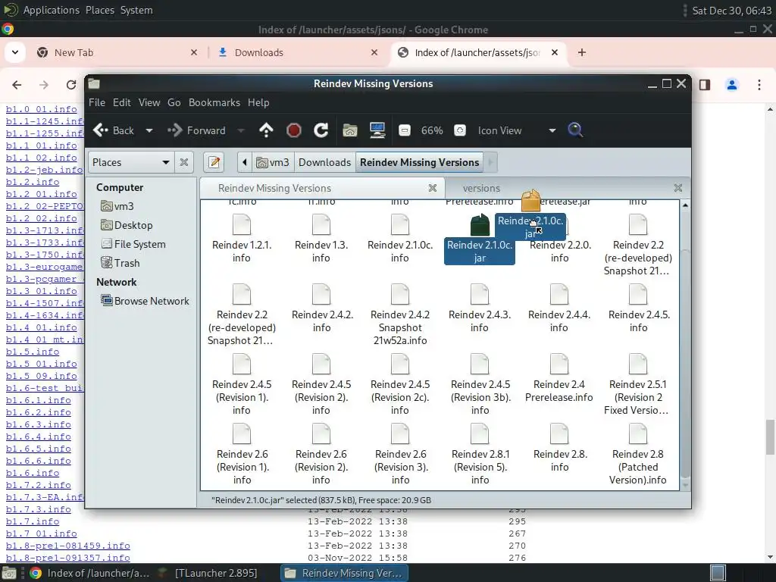Image resolution: width=776 pixels, height=582 pixels.
Task: Open Home folder toolbar icon
Action: (x=350, y=130)
